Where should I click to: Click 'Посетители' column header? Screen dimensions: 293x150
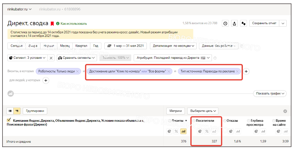(x=205, y=120)
